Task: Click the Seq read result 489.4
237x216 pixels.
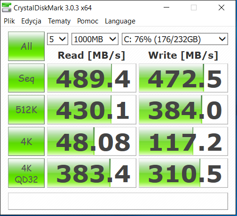Action: tap(92, 78)
